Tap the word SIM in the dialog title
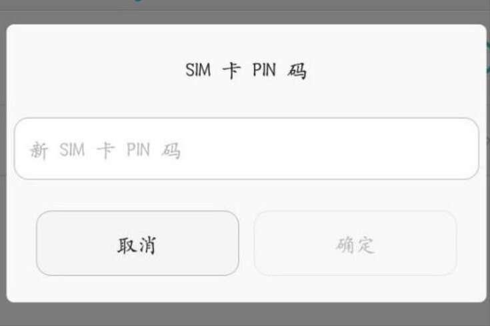Image resolution: width=490 pixels, height=326 pixels. pyautogui.click(x=198, y=70)
